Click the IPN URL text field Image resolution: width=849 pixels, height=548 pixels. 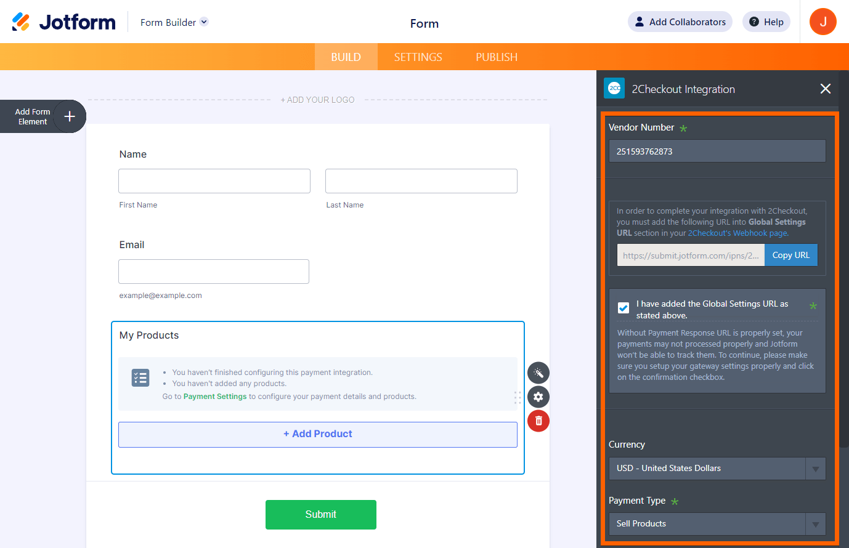tap(691, 255)
